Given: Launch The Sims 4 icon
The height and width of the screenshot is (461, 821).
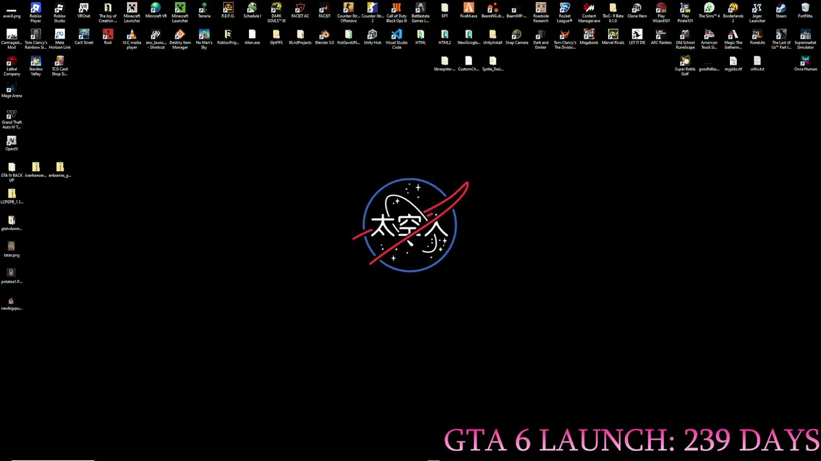Looking at the screenshot, I should pyautogui.click(x=709, y=11).
